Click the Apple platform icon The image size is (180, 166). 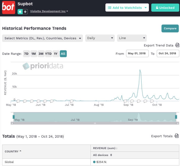(x=20, y=12)
